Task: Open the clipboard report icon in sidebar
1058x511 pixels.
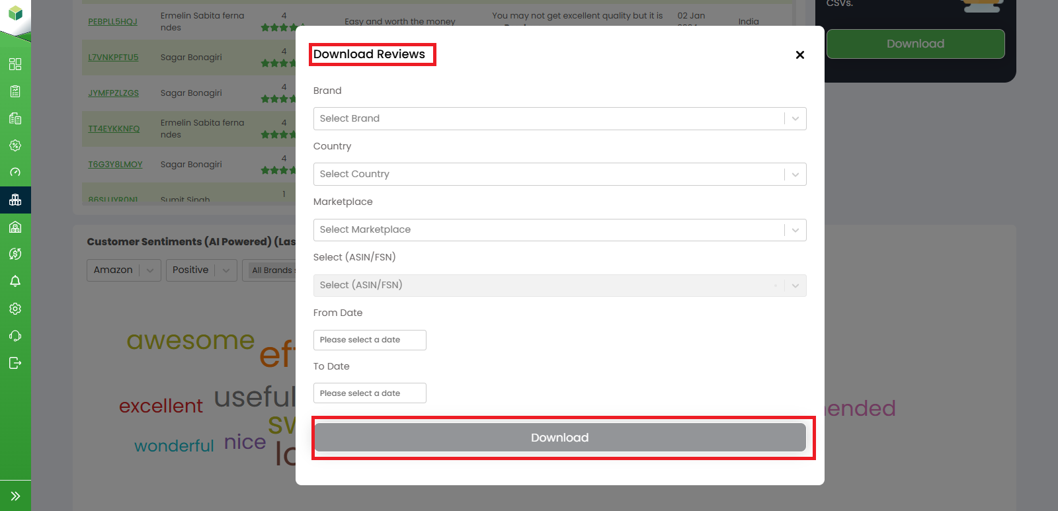Action: 15,91
